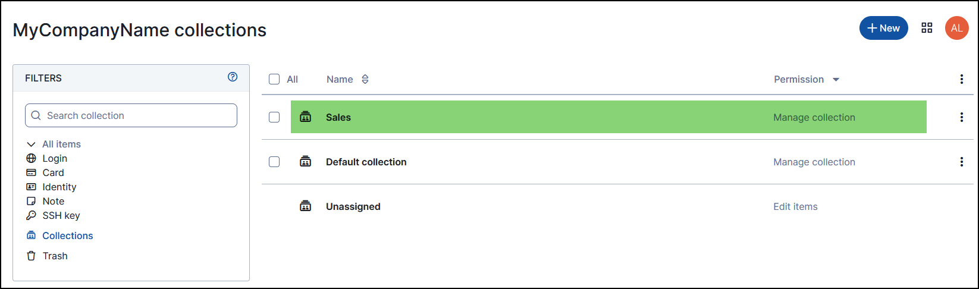The height and width of the screenshot is (289, 979).
Task: Open the filters help icon
Action: [x=233, y=77]
